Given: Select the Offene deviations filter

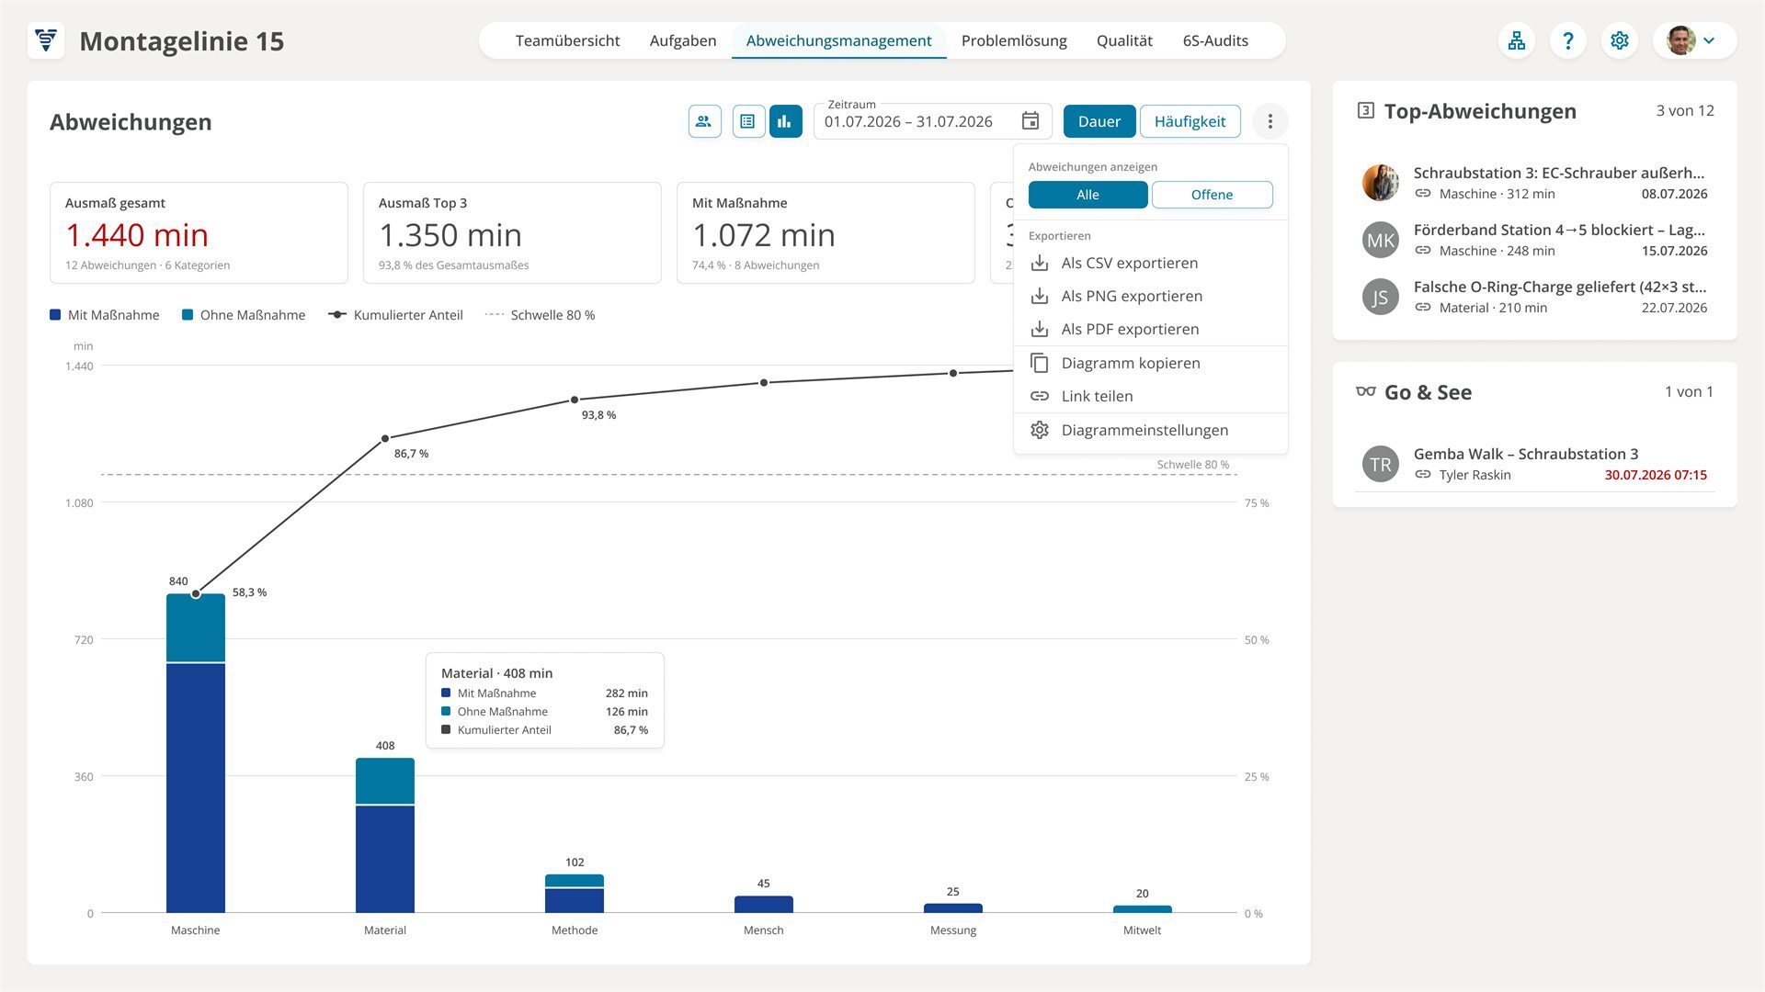Looking at the screenshot, I should (x=1213, y=195).
